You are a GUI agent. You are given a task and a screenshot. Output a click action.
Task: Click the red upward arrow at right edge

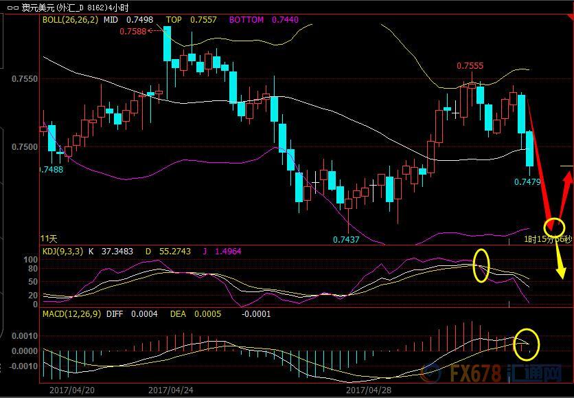click(567, 184)
